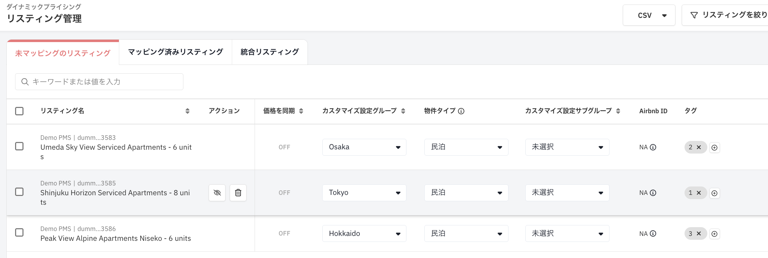Click the リスティングを絞り filter button
The image size is (768, 258).
pyautogui.click(x=725, y=15)
